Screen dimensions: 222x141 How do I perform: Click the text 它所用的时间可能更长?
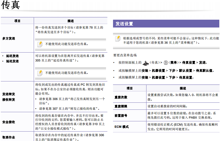tap(173, 129)
